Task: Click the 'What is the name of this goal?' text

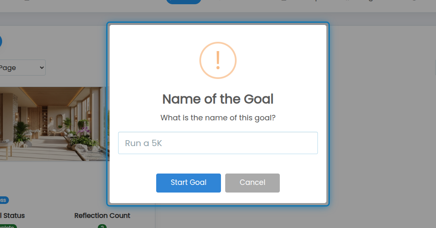Action: pos(218,118)
